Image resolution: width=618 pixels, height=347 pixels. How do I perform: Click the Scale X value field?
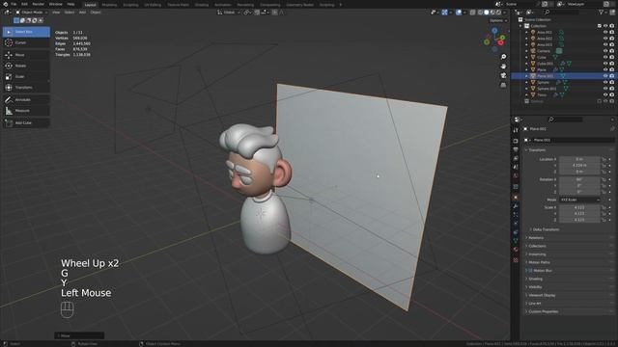click(x=579, y=207)
